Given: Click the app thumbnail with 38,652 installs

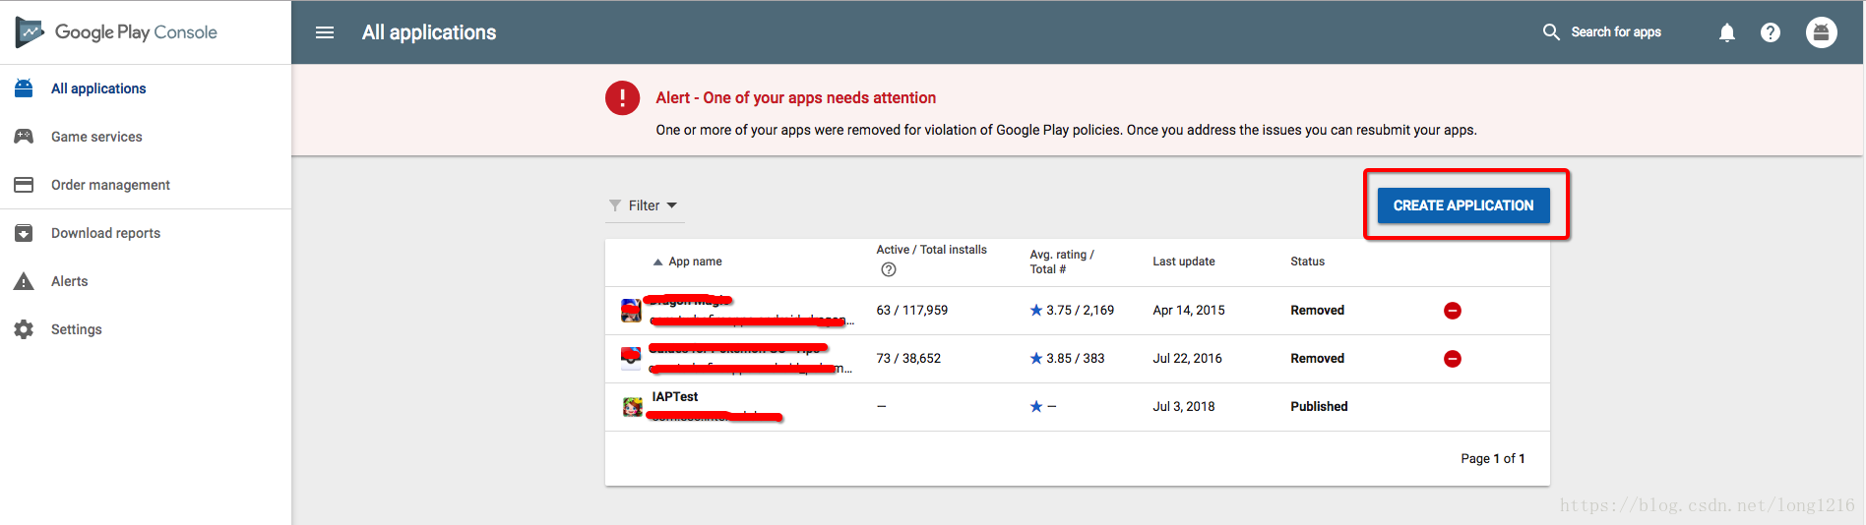Looking at the screenshot, I should click(x=632, y=357).
